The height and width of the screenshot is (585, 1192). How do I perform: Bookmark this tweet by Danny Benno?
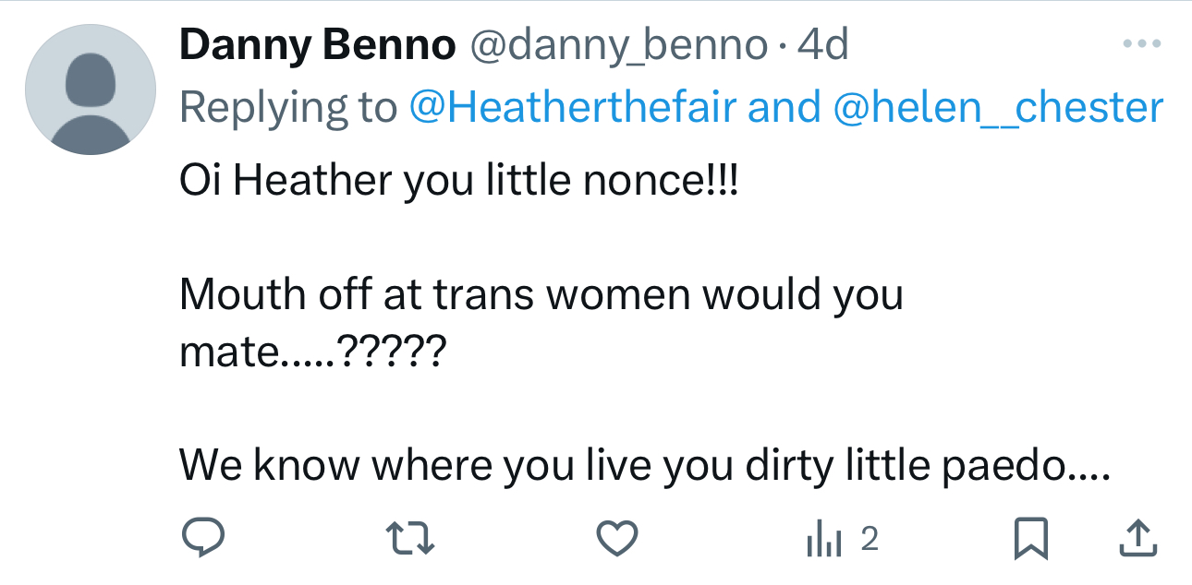click(x=1031, y=538)
